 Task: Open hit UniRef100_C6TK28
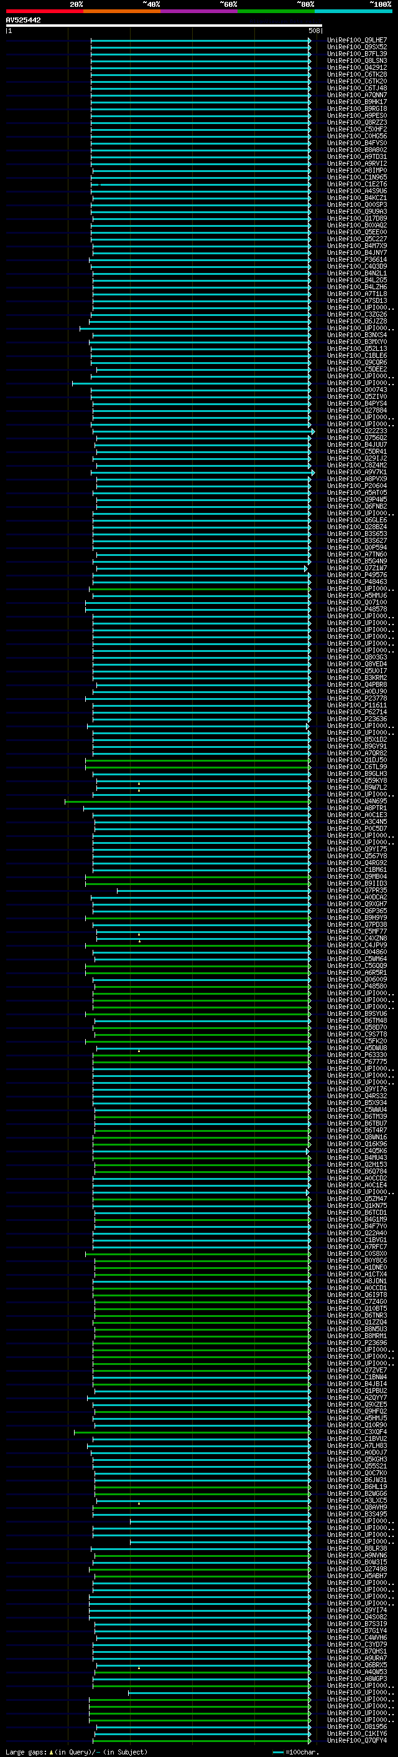tap(356, 74)
